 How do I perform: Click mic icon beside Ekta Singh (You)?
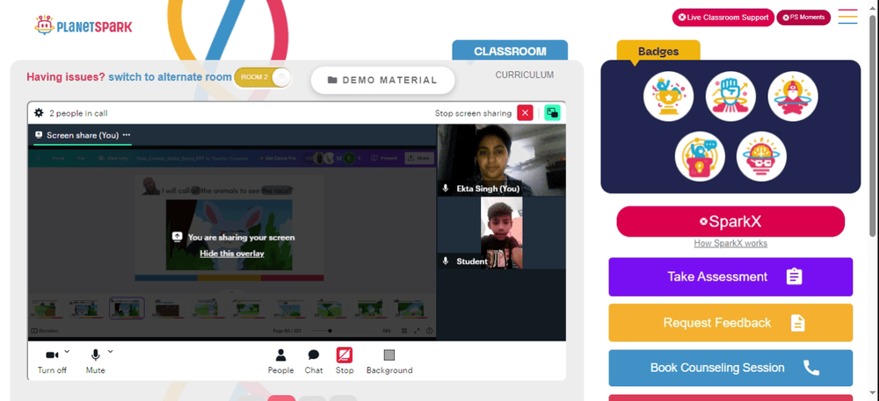[446, 189]
